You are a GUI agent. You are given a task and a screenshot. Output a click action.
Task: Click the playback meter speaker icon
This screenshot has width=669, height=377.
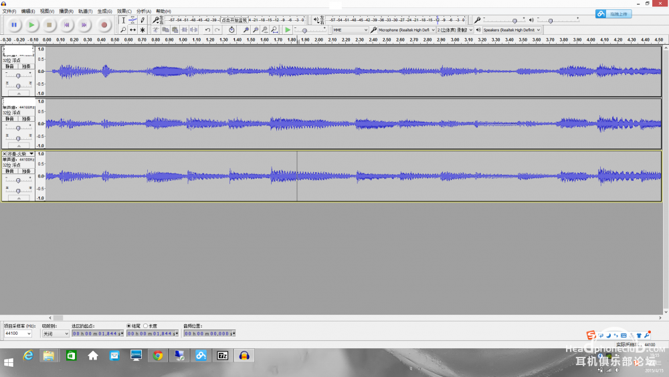[x=316, y=20]
